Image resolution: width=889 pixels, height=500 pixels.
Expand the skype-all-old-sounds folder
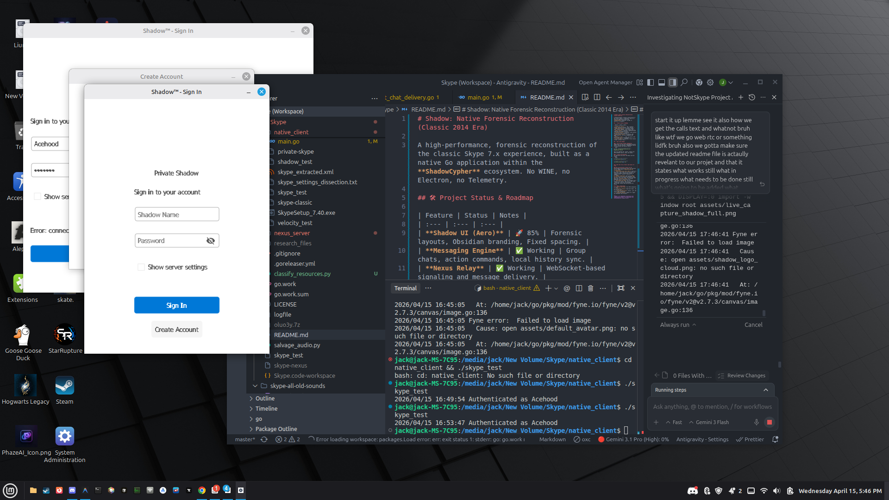(x=297, y=386)
